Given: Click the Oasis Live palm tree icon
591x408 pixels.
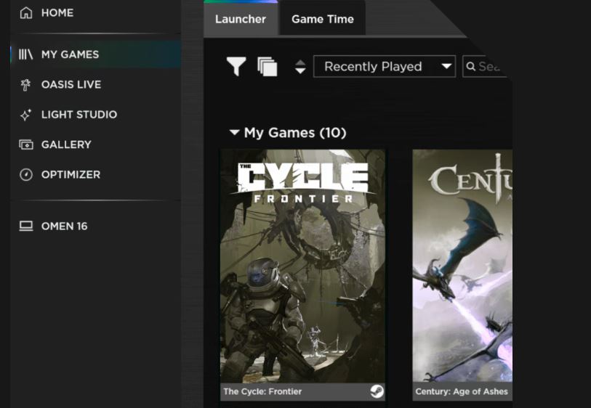Looking at the screenshot, I should 25,85.
